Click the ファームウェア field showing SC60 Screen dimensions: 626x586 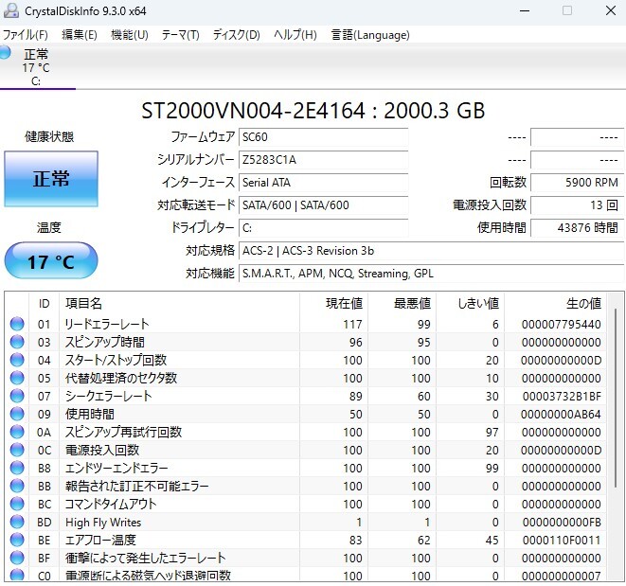(323, 137)
